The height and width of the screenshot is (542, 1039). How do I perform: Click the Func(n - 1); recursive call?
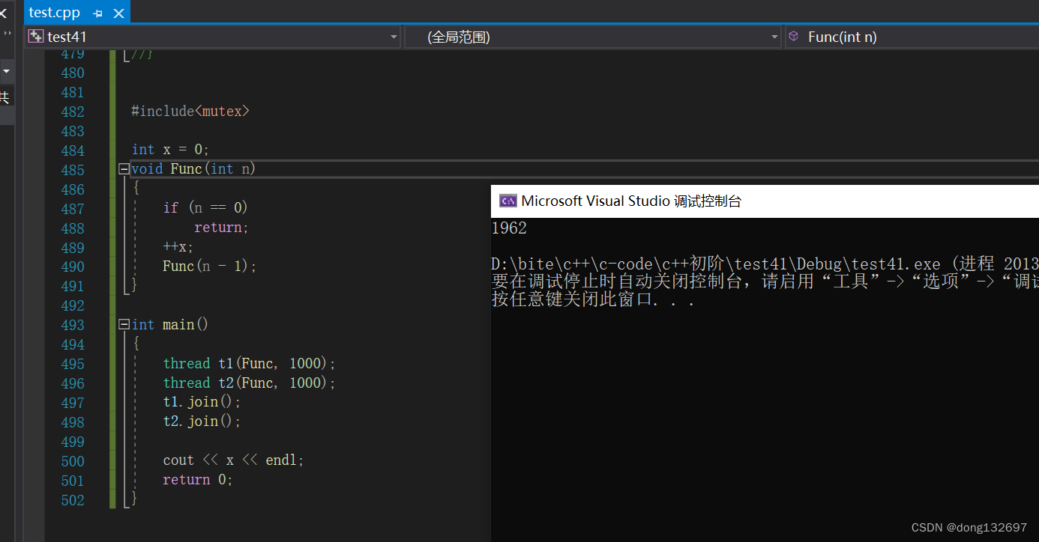(x=210, y=267)
